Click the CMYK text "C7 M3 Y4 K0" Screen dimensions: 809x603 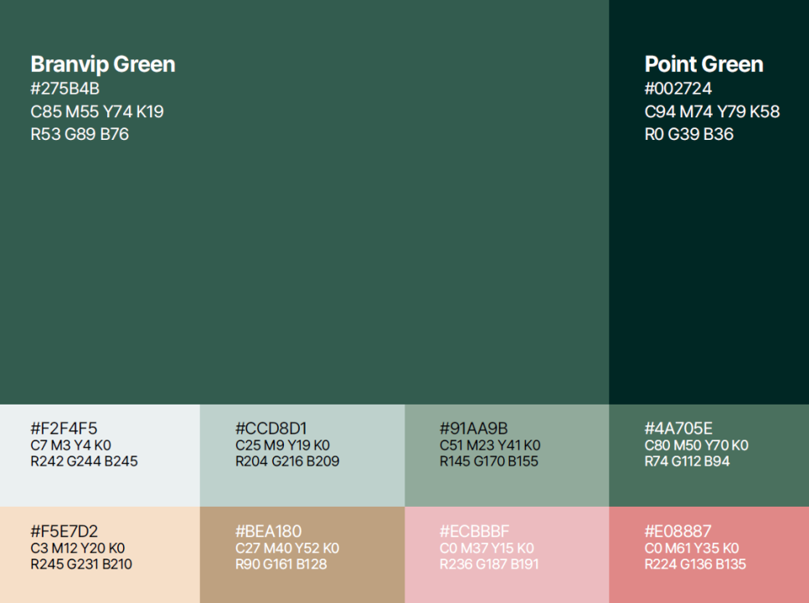click(70, 446)
